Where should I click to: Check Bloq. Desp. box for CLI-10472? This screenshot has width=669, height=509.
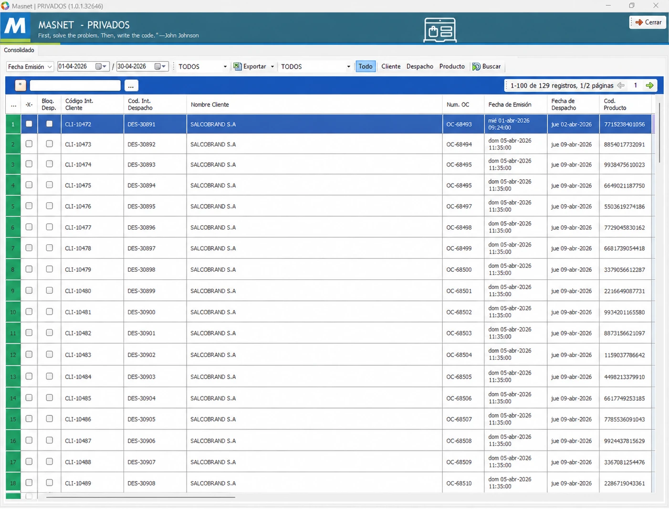[49, 124]
